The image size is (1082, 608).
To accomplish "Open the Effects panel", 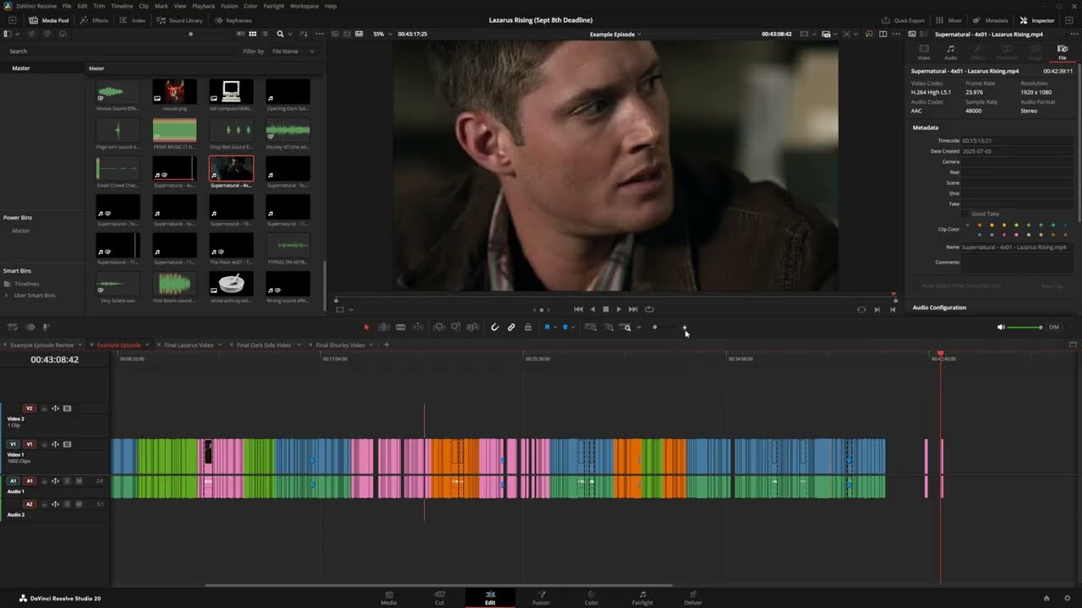I will click(x=95, y=20).
